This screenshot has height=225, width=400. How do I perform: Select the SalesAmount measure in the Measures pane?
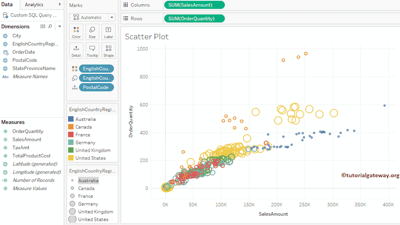(x=26, y=139)
